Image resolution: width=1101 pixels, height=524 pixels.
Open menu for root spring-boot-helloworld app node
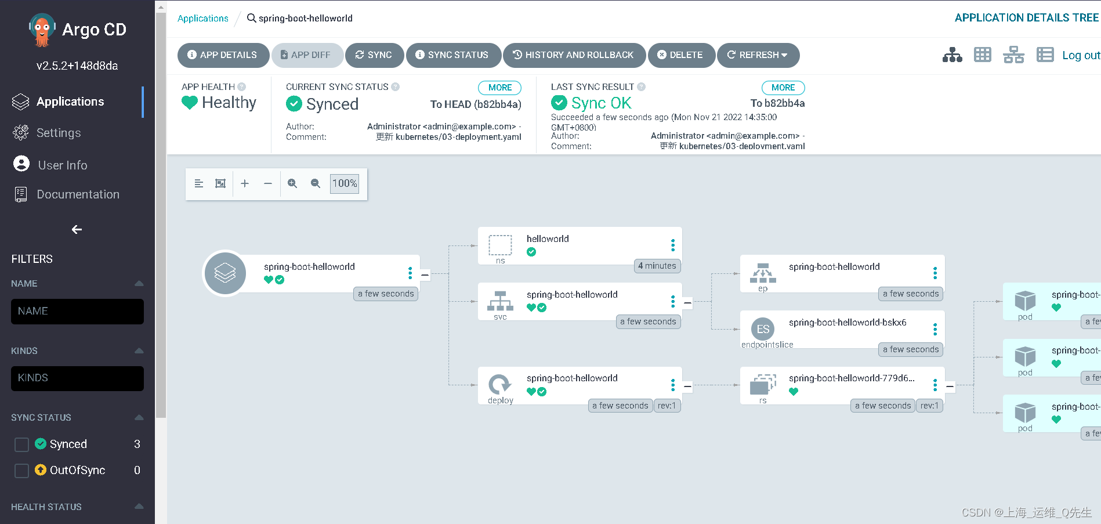click(410, 273)
